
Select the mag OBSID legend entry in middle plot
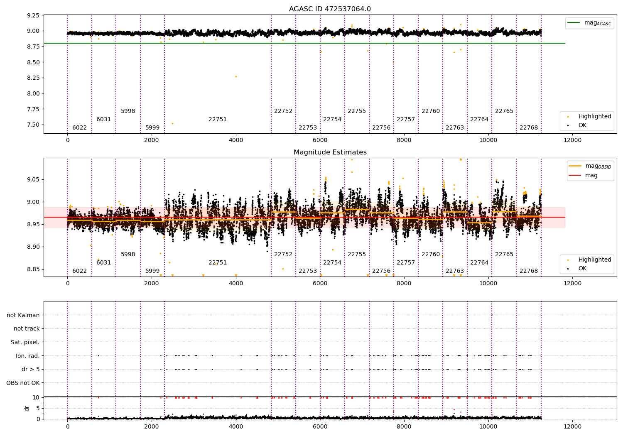pos(591,166)
